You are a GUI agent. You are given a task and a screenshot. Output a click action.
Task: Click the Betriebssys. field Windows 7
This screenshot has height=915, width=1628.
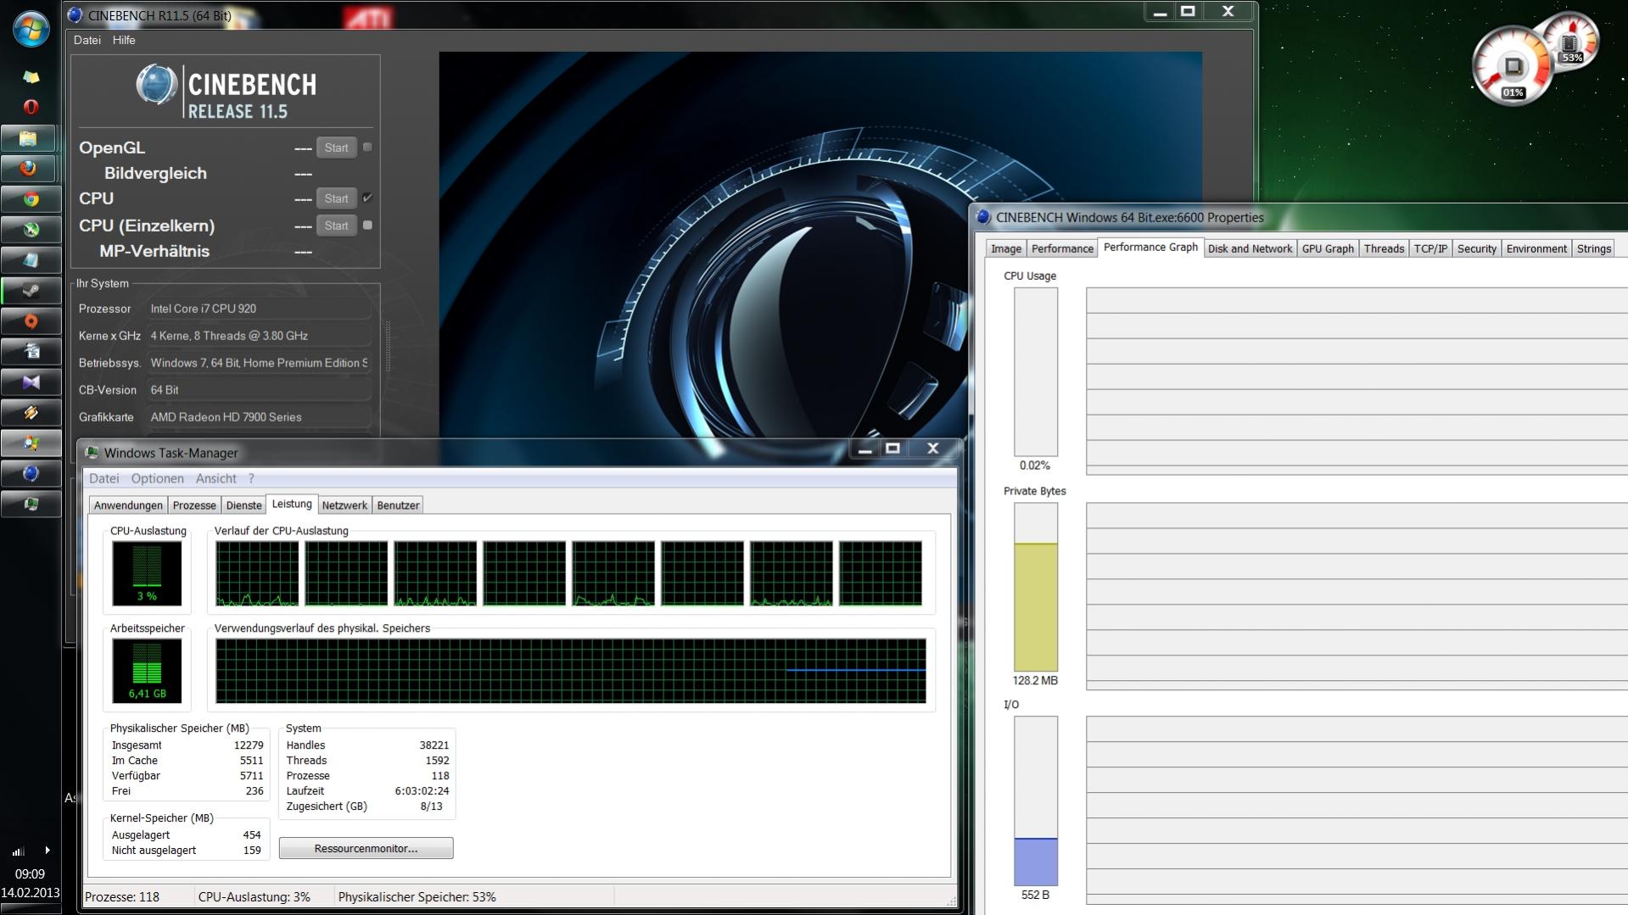click(259, 363)
